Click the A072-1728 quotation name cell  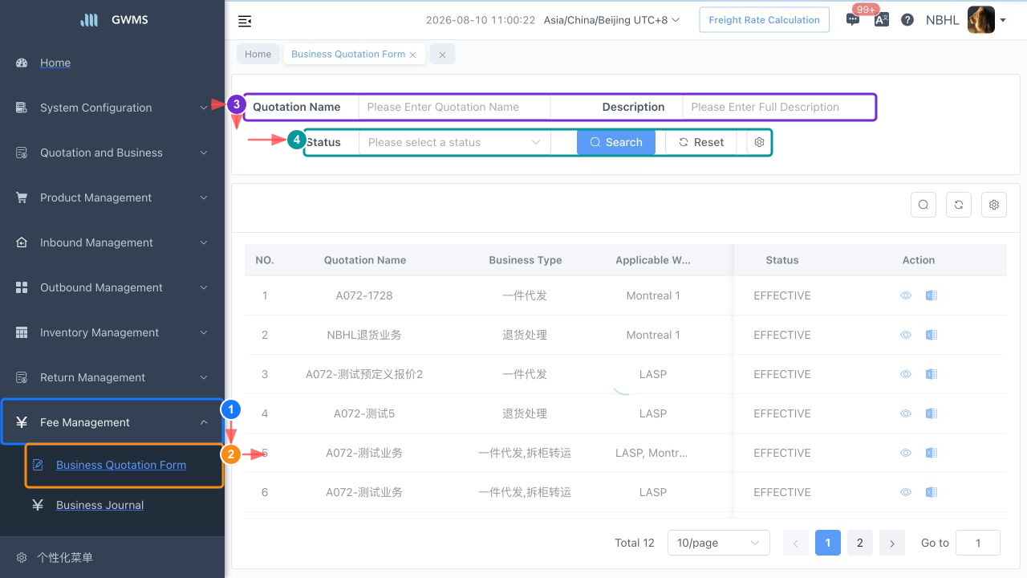click(364, 295)
